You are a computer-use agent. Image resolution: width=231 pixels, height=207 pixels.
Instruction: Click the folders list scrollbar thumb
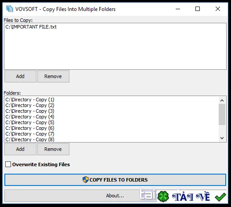click(x=222, y=114)
